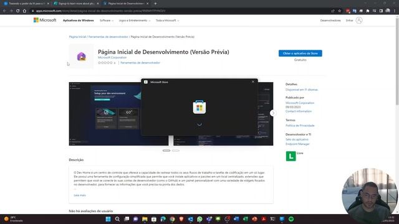Screen dimensions: 399x224
Task: Close the 'Signup to learn more' tab
Action: 98,4
